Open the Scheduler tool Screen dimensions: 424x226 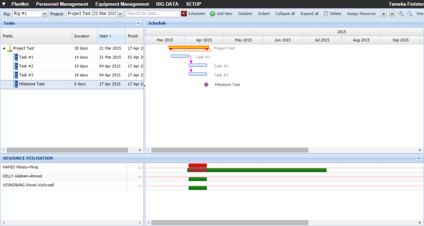[194, 14]
